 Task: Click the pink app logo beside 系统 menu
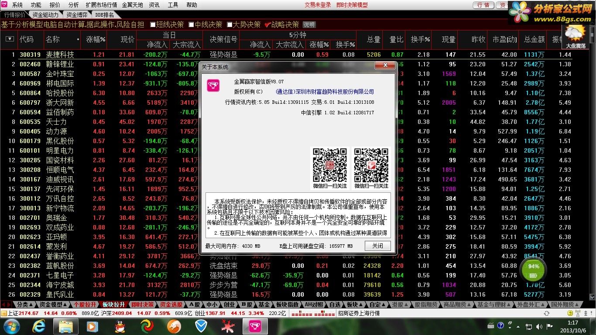tap(5, 5)
